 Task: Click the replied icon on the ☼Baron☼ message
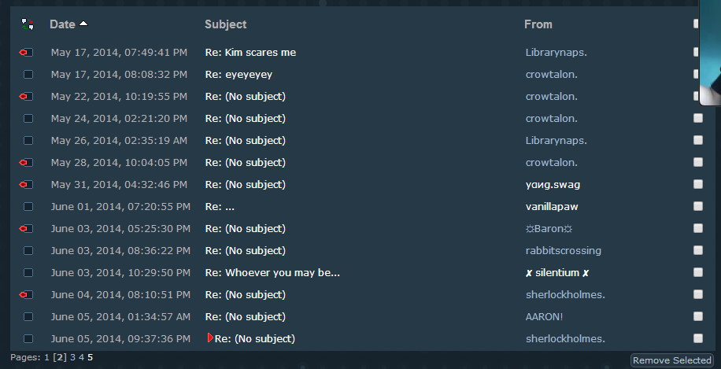click(x=28, y=229)
